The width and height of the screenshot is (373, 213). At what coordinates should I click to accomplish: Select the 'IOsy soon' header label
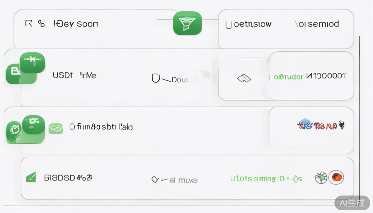pos(75,24)
